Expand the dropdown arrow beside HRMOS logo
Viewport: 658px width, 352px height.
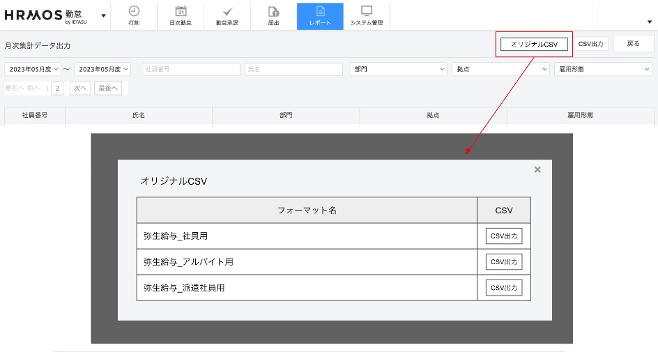tap(104, 15)
